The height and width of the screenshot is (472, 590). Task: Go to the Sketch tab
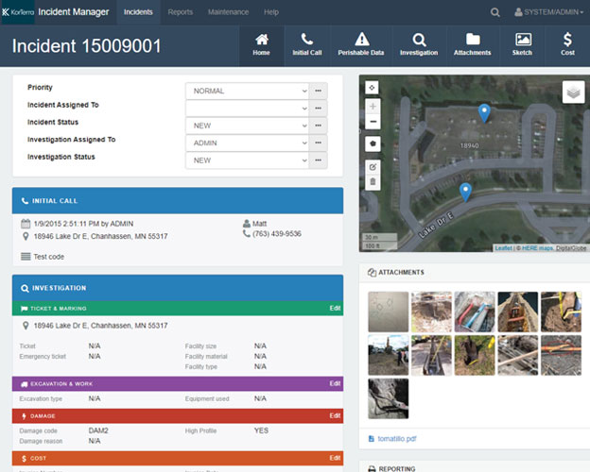522,44
